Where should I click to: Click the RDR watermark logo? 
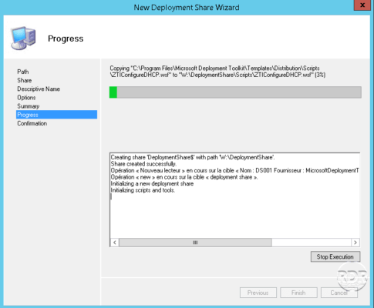pyautogui.click(x=352, y=276)
